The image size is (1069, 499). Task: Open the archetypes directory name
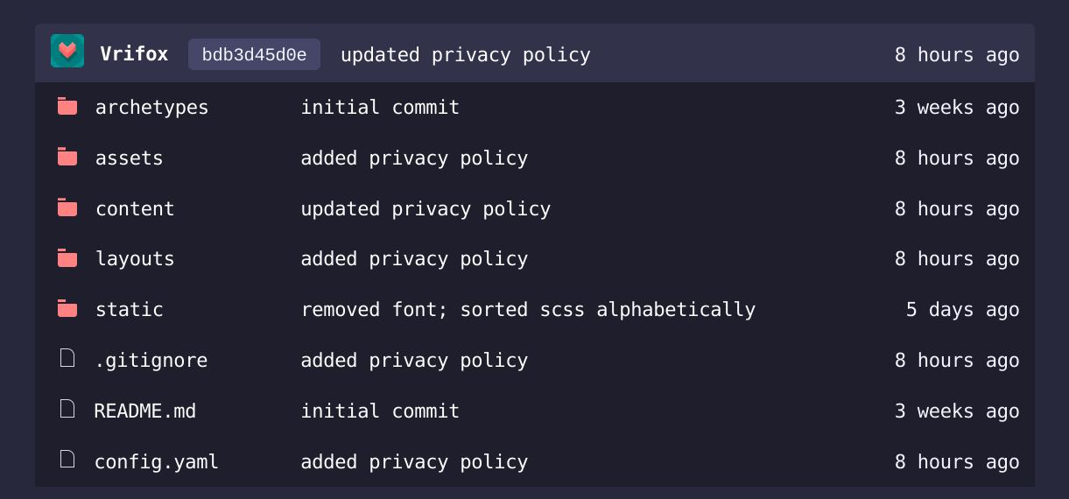(152, 108)
